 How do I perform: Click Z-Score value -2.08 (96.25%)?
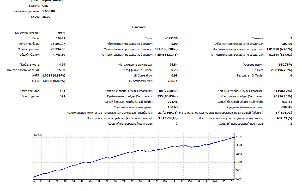[281, 70]
